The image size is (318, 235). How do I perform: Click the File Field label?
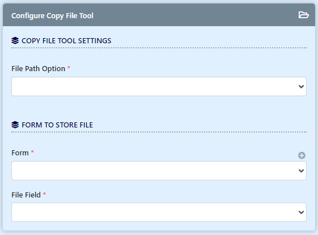(26, 195)
